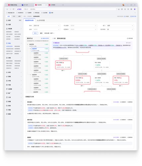Select the first browser tab with red icon

coord(13,5)
